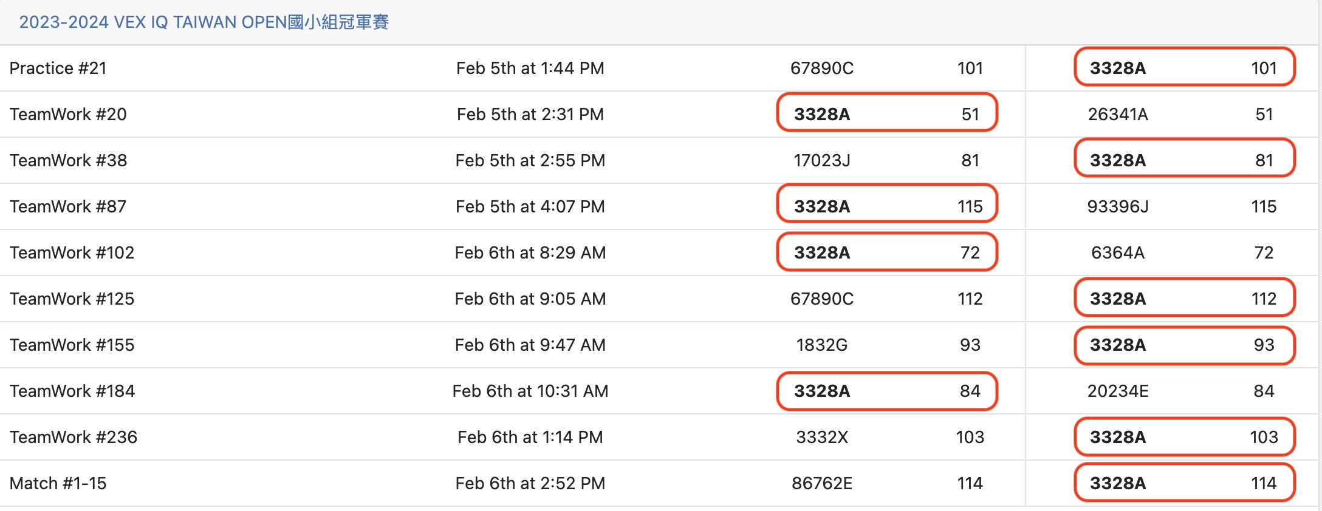Select highlighted 3328A in the TeamWork #20 row

(821, 114)
